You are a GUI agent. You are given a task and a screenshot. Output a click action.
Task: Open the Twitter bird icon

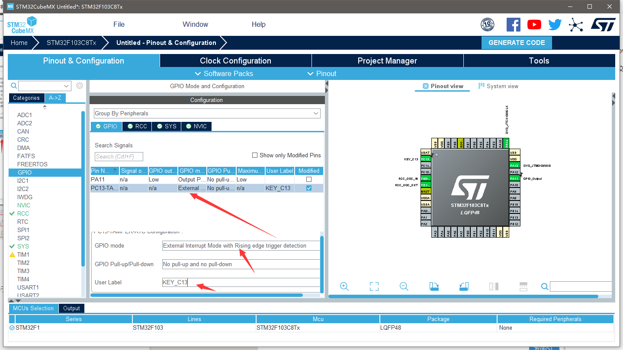pyautogui.click(x=555, y=25)
